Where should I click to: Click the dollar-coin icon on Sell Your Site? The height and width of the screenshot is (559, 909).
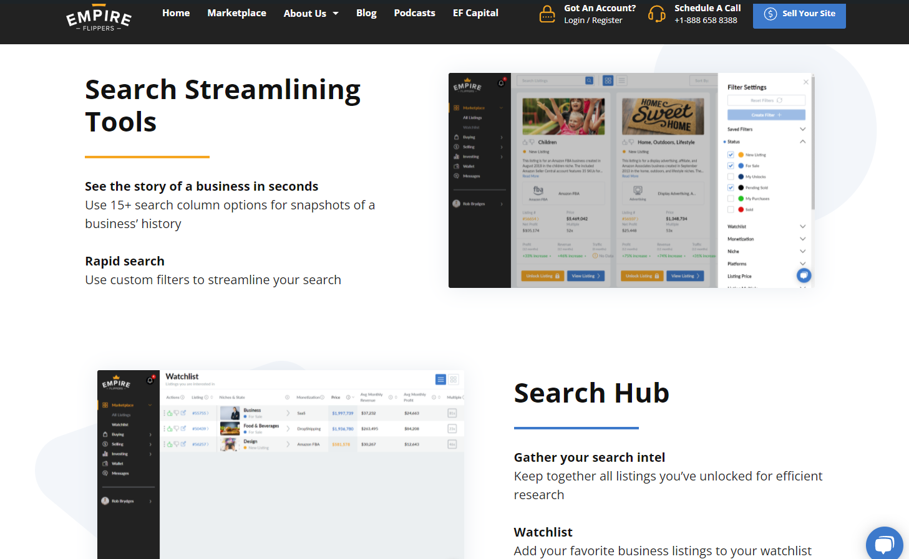point(770,14)
